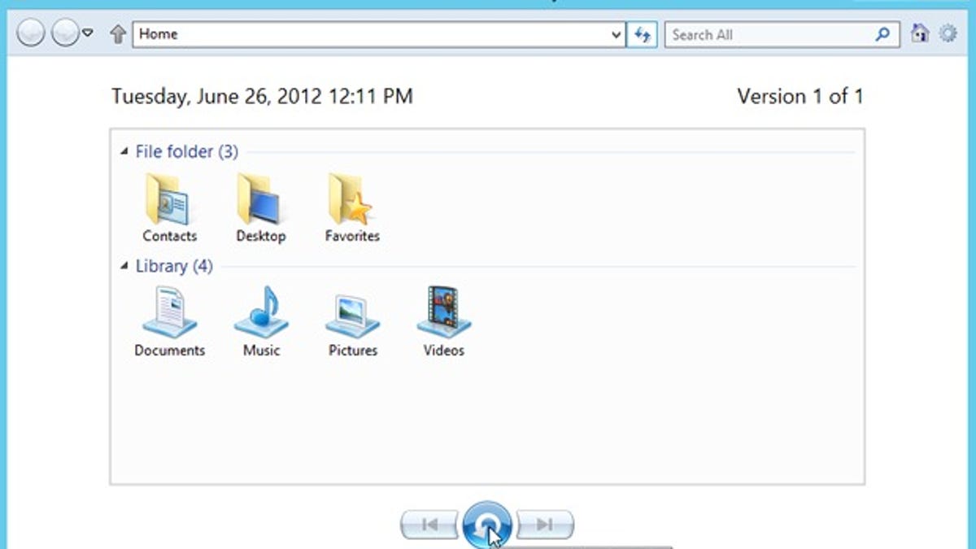976x549 pixels.
Task: Go to the previous version
Action: click(430, 525)
